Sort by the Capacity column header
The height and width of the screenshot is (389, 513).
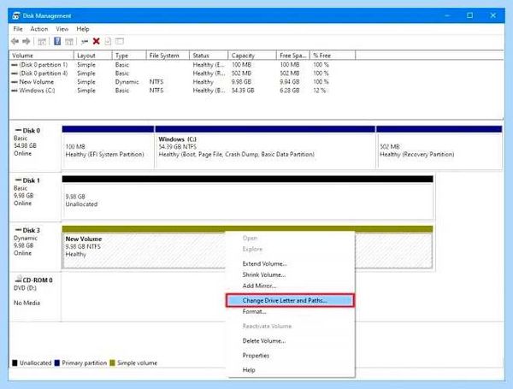coord(252,56)
